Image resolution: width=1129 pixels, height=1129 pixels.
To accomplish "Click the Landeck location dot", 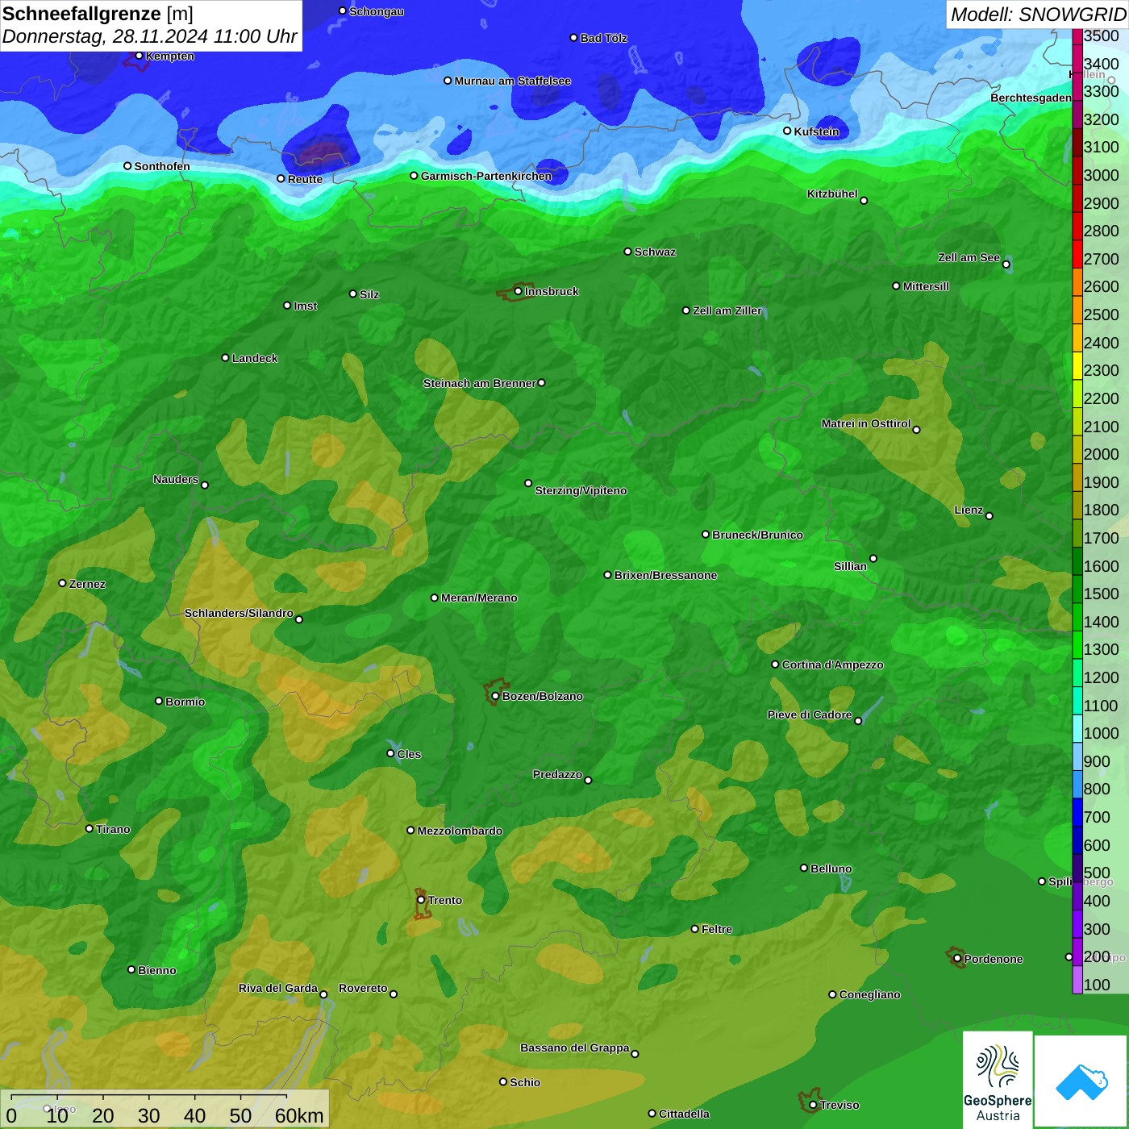I will point(225,358).
